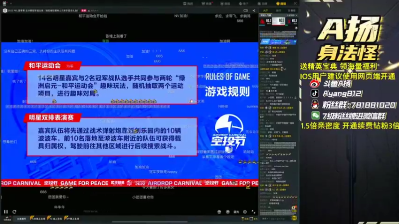Click the round grey icon below the rankings
The height and width of the screenshot is (224, 399).
[296, 28]
